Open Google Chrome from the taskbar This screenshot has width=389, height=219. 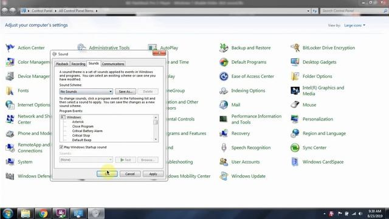click(x=43, y=214)
